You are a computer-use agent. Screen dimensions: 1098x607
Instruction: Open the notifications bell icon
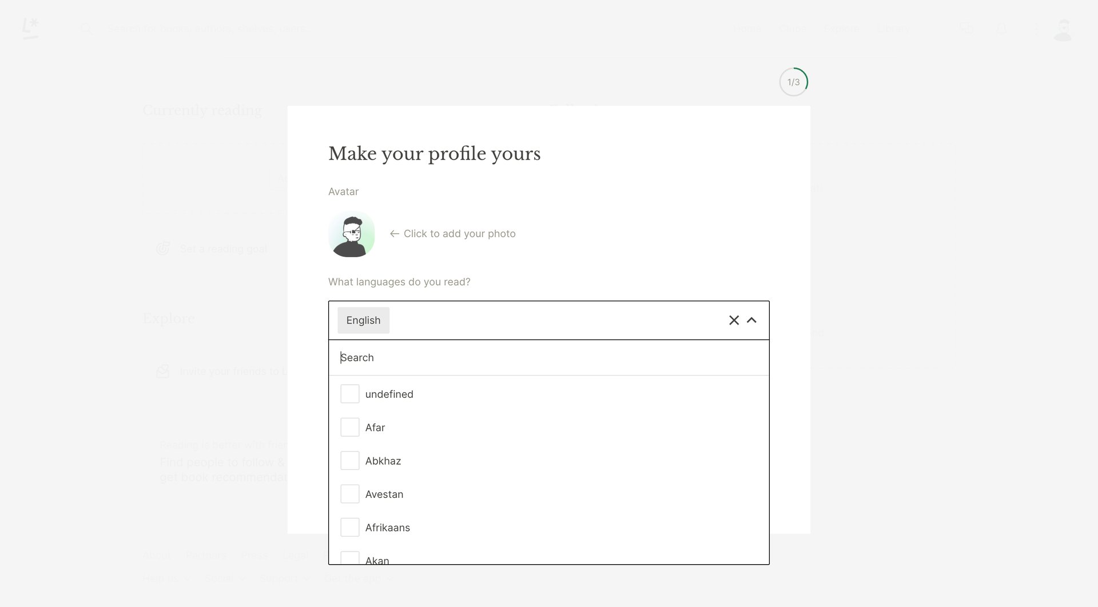(x=1001, y=29)
